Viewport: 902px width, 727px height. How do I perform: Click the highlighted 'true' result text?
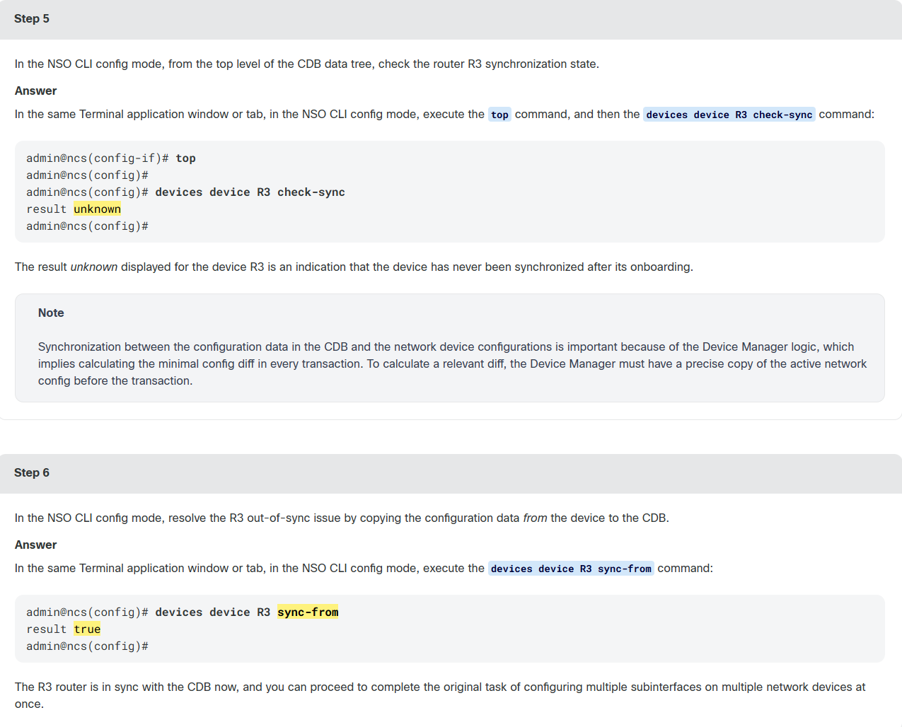click(x=87, y=629)
